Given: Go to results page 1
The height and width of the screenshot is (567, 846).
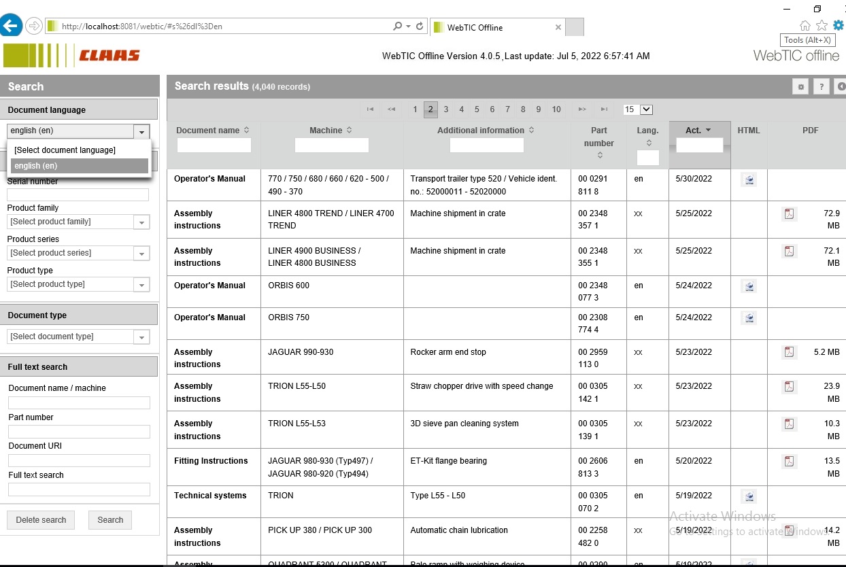Looking at the screenshot, I should click(415, 109).
